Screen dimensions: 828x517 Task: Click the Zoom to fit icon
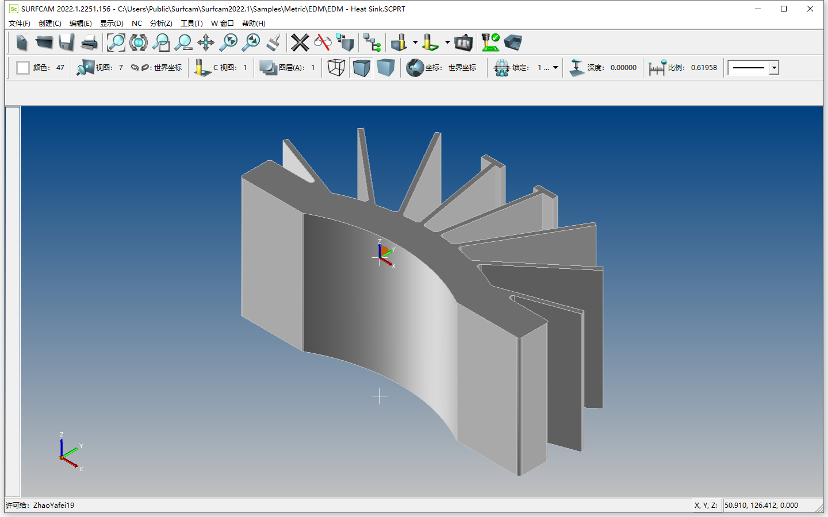click(x=116, y=43)
